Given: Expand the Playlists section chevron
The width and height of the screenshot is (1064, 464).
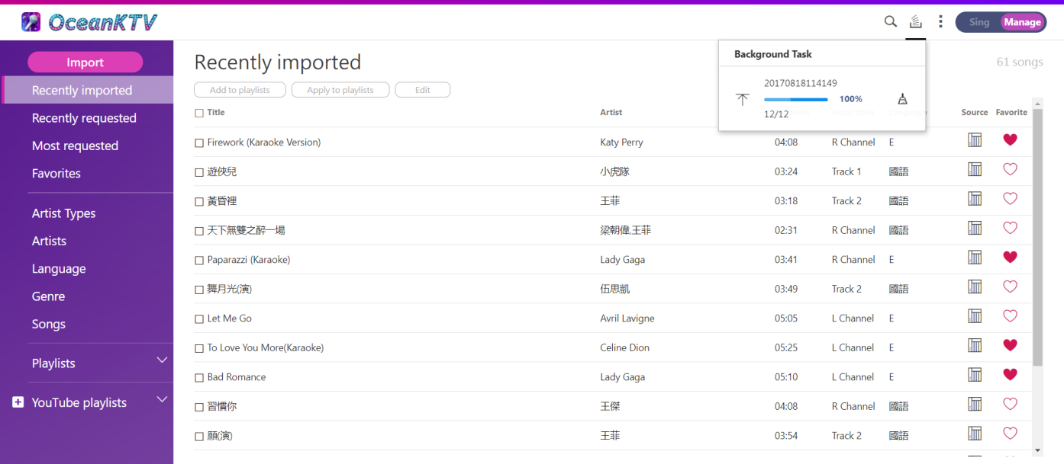Looking at the screenshot, I should click(x=162, y=360).
